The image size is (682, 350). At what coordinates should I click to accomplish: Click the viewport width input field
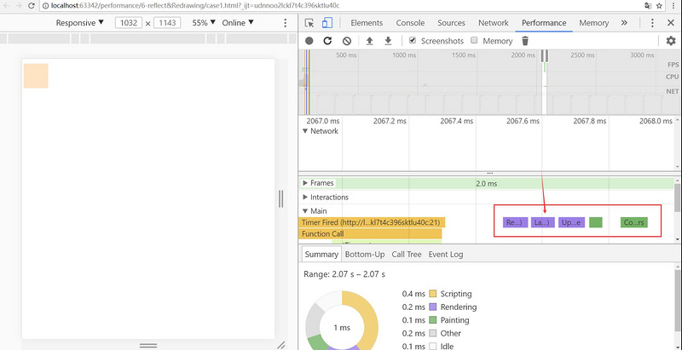[x=129, y=23]
